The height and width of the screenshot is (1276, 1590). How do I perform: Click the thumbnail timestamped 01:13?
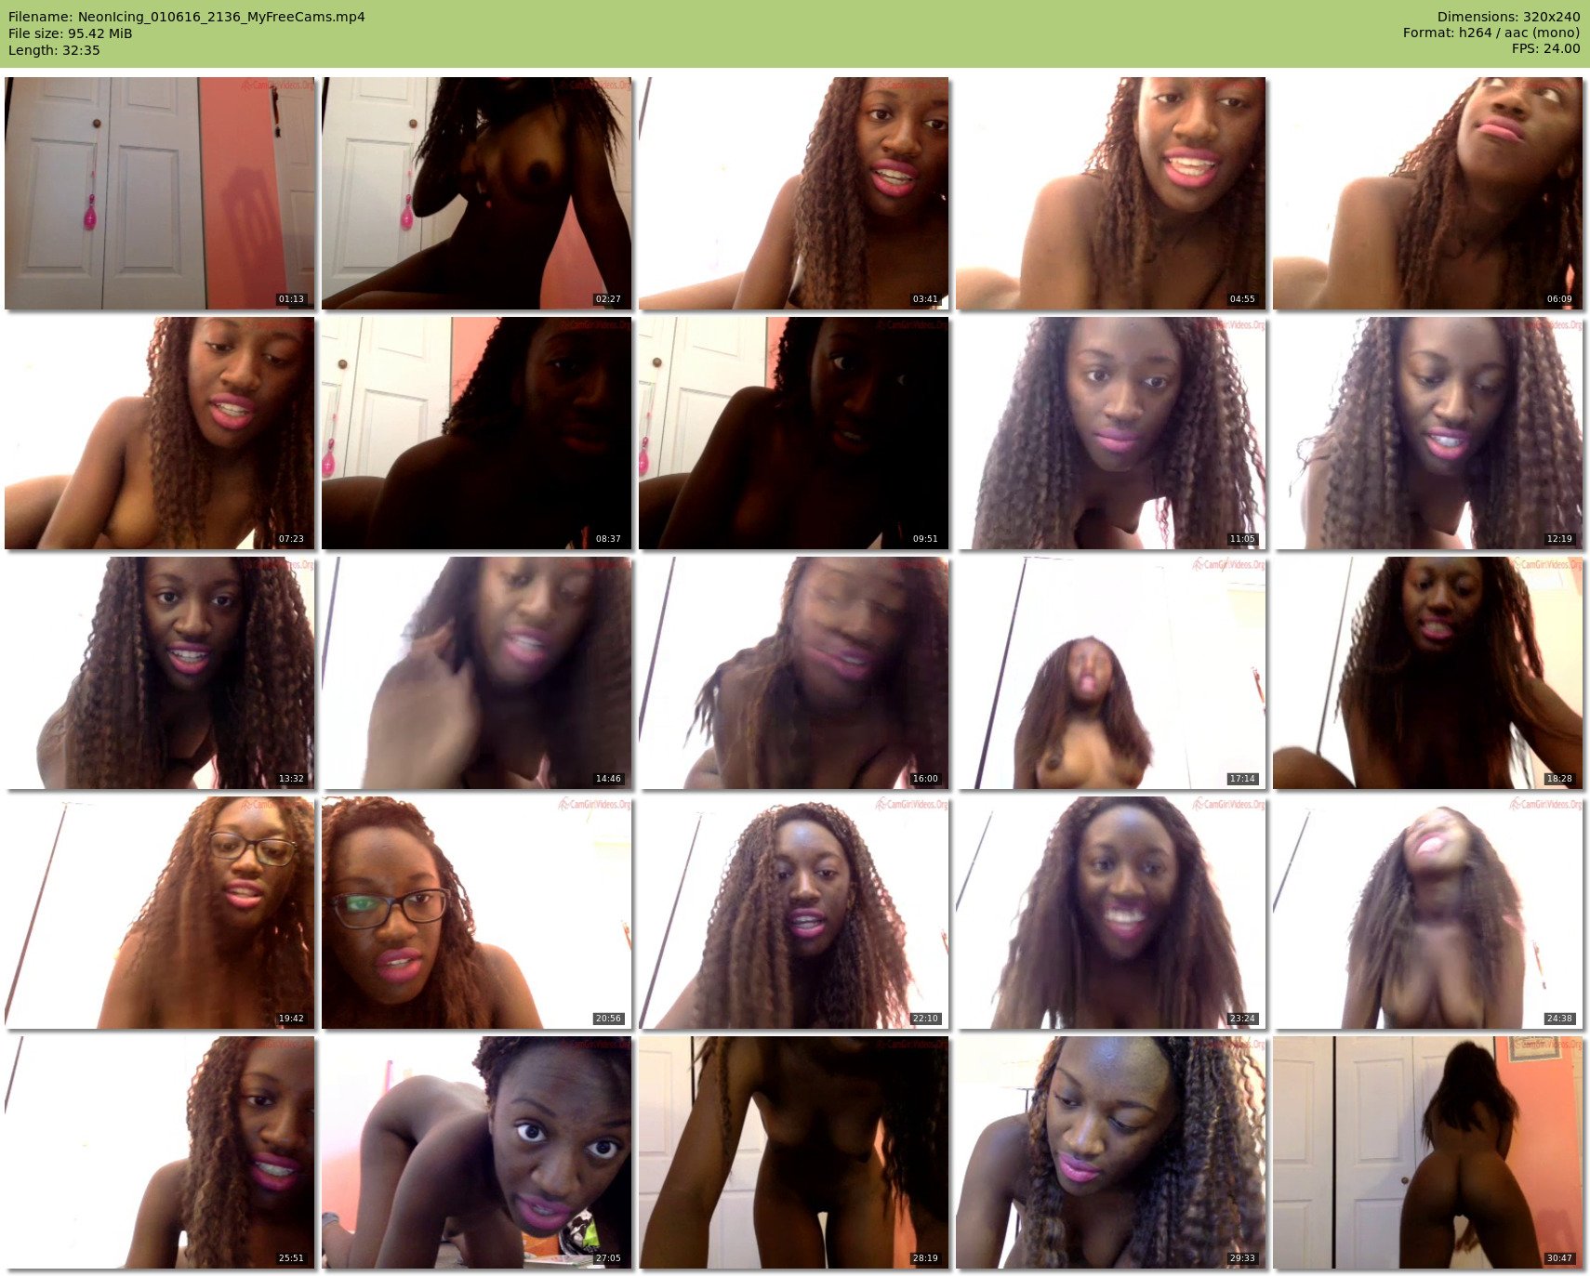(160, 193)
